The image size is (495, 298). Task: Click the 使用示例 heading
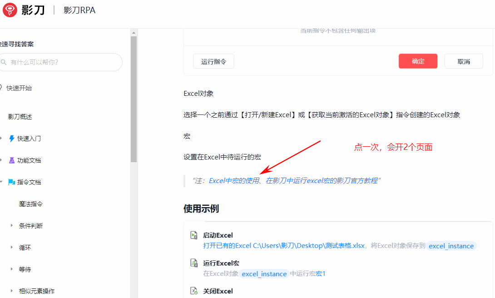click(201, 209)
